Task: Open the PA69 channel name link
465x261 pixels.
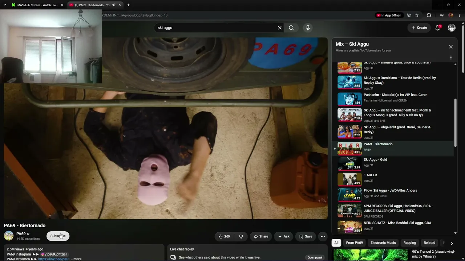Action: click(21, 234)
